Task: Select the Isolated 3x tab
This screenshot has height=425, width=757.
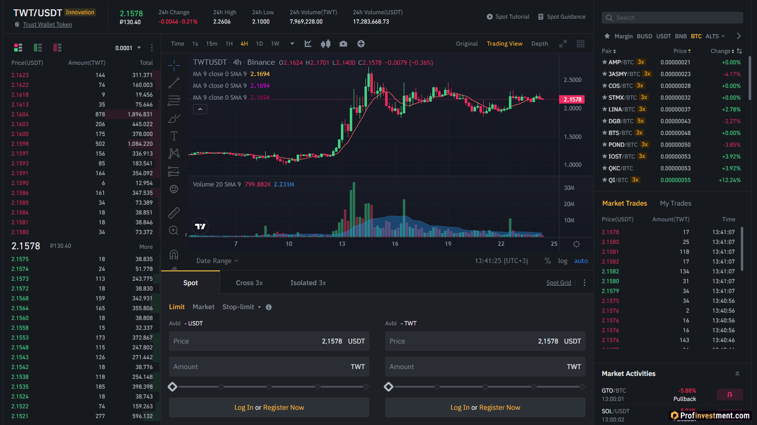Action: (x=308, y=283)
